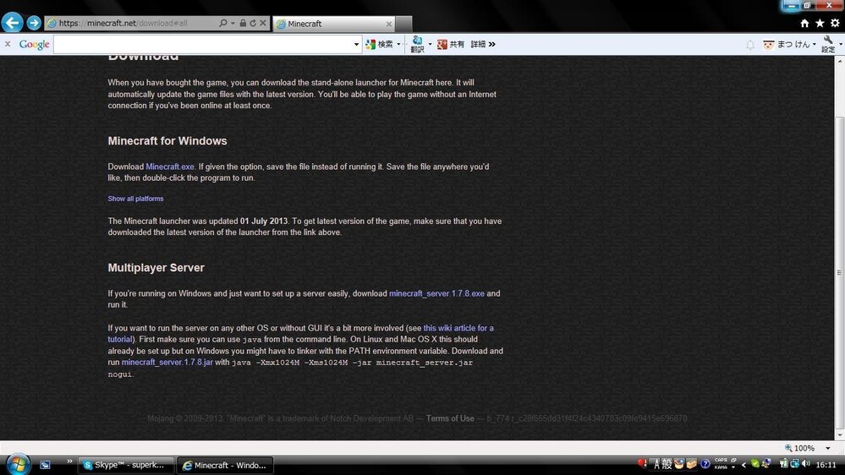Open the まつ けん account menu
The height and width of the screenshot is (475, 845).
point(789,44)
